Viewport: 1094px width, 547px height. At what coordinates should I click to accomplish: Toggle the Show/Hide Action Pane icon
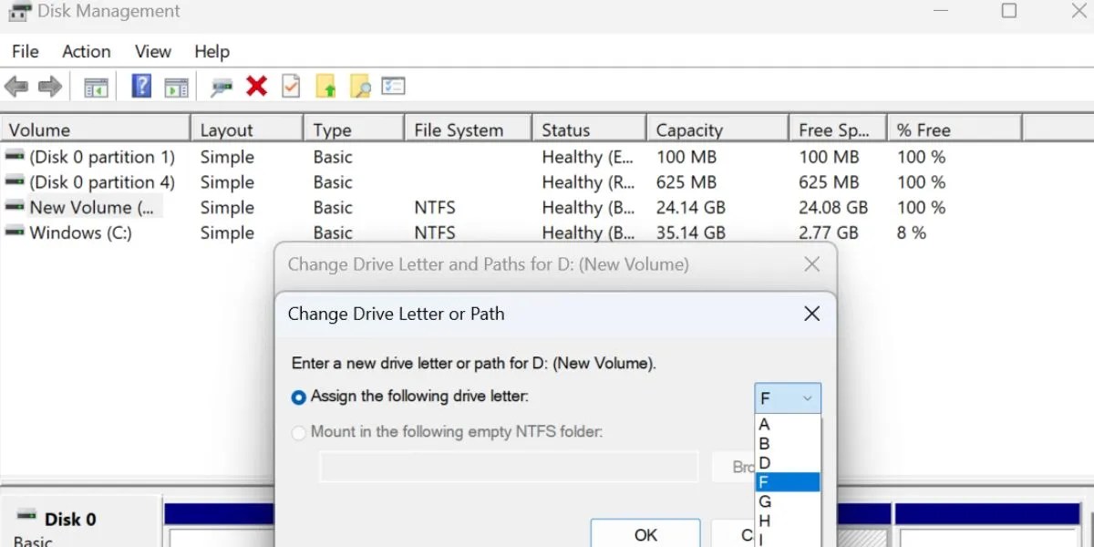click(177, 86)
